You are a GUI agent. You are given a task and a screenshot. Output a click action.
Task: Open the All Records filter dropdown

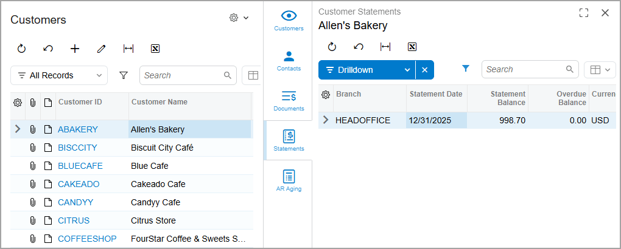click(x=59, y=75)
